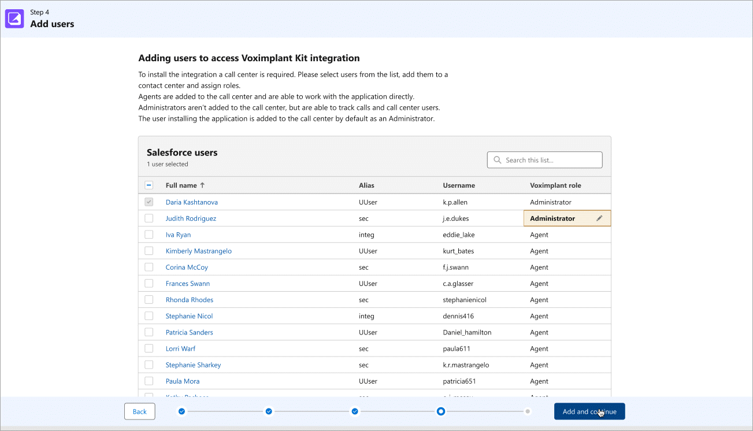The image size is (753, 431).
Task: Click the second completed step marker
Action: [269, 411]
